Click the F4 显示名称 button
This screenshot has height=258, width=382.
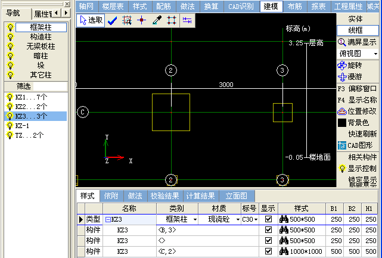(x=357, y=100)
